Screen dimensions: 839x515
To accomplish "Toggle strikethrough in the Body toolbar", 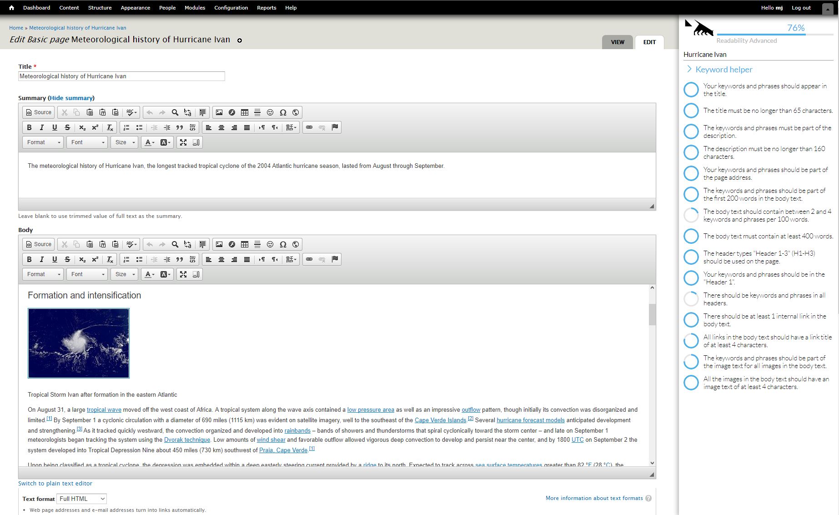I will [67, 259].
